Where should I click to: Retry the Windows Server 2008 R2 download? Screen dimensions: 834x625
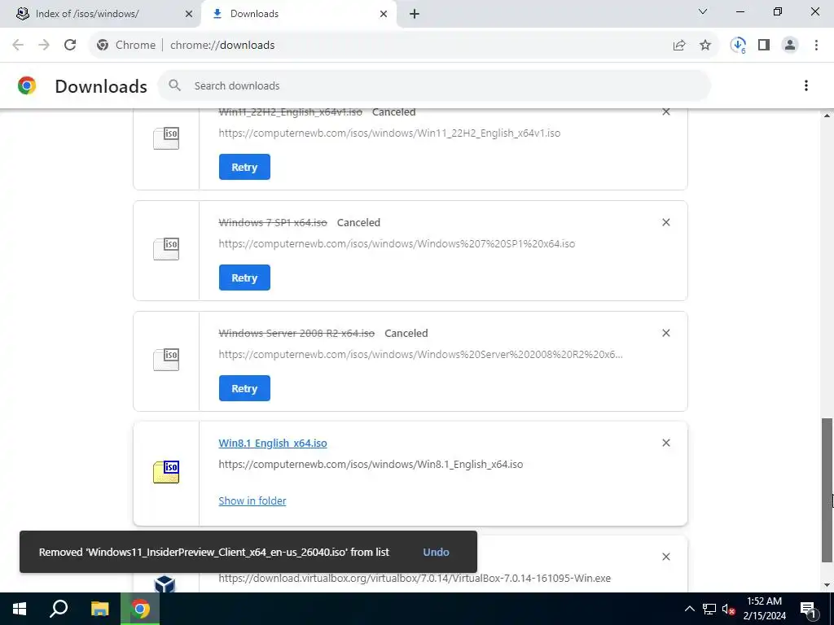pos(244,388)
